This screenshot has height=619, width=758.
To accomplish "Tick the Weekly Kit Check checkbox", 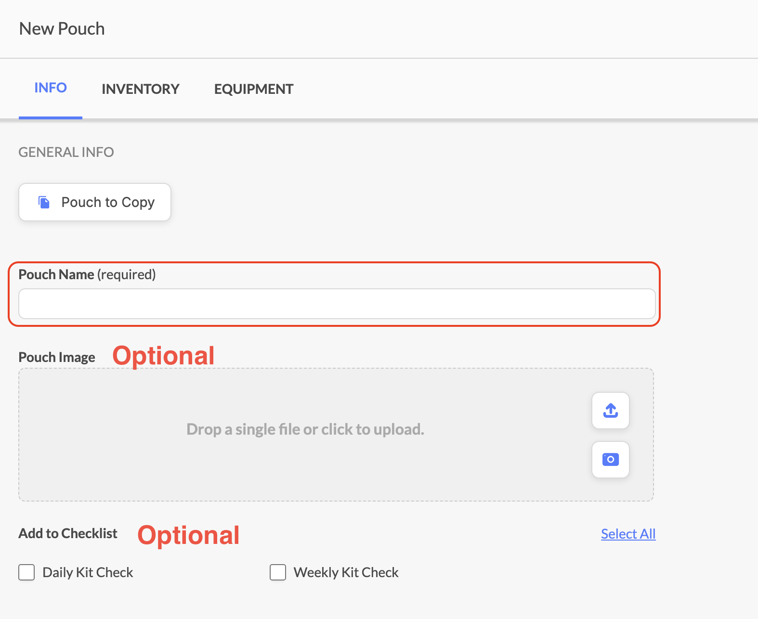I will click(x=278, y=572).
